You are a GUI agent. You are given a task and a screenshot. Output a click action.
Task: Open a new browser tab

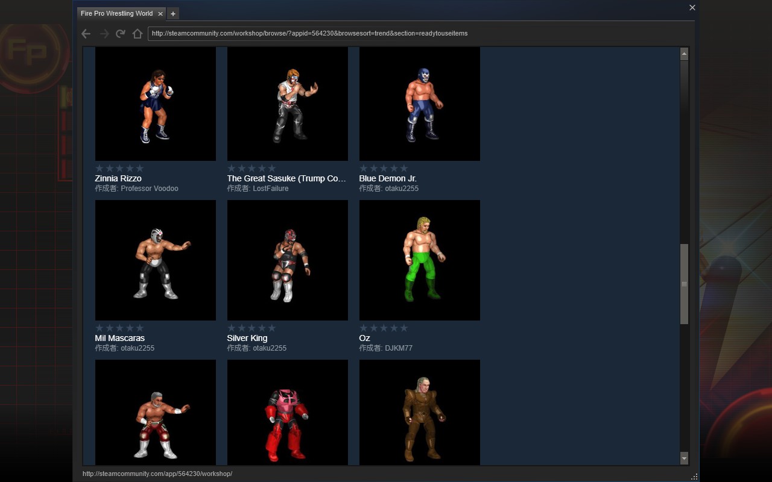[x=173, y=13]
